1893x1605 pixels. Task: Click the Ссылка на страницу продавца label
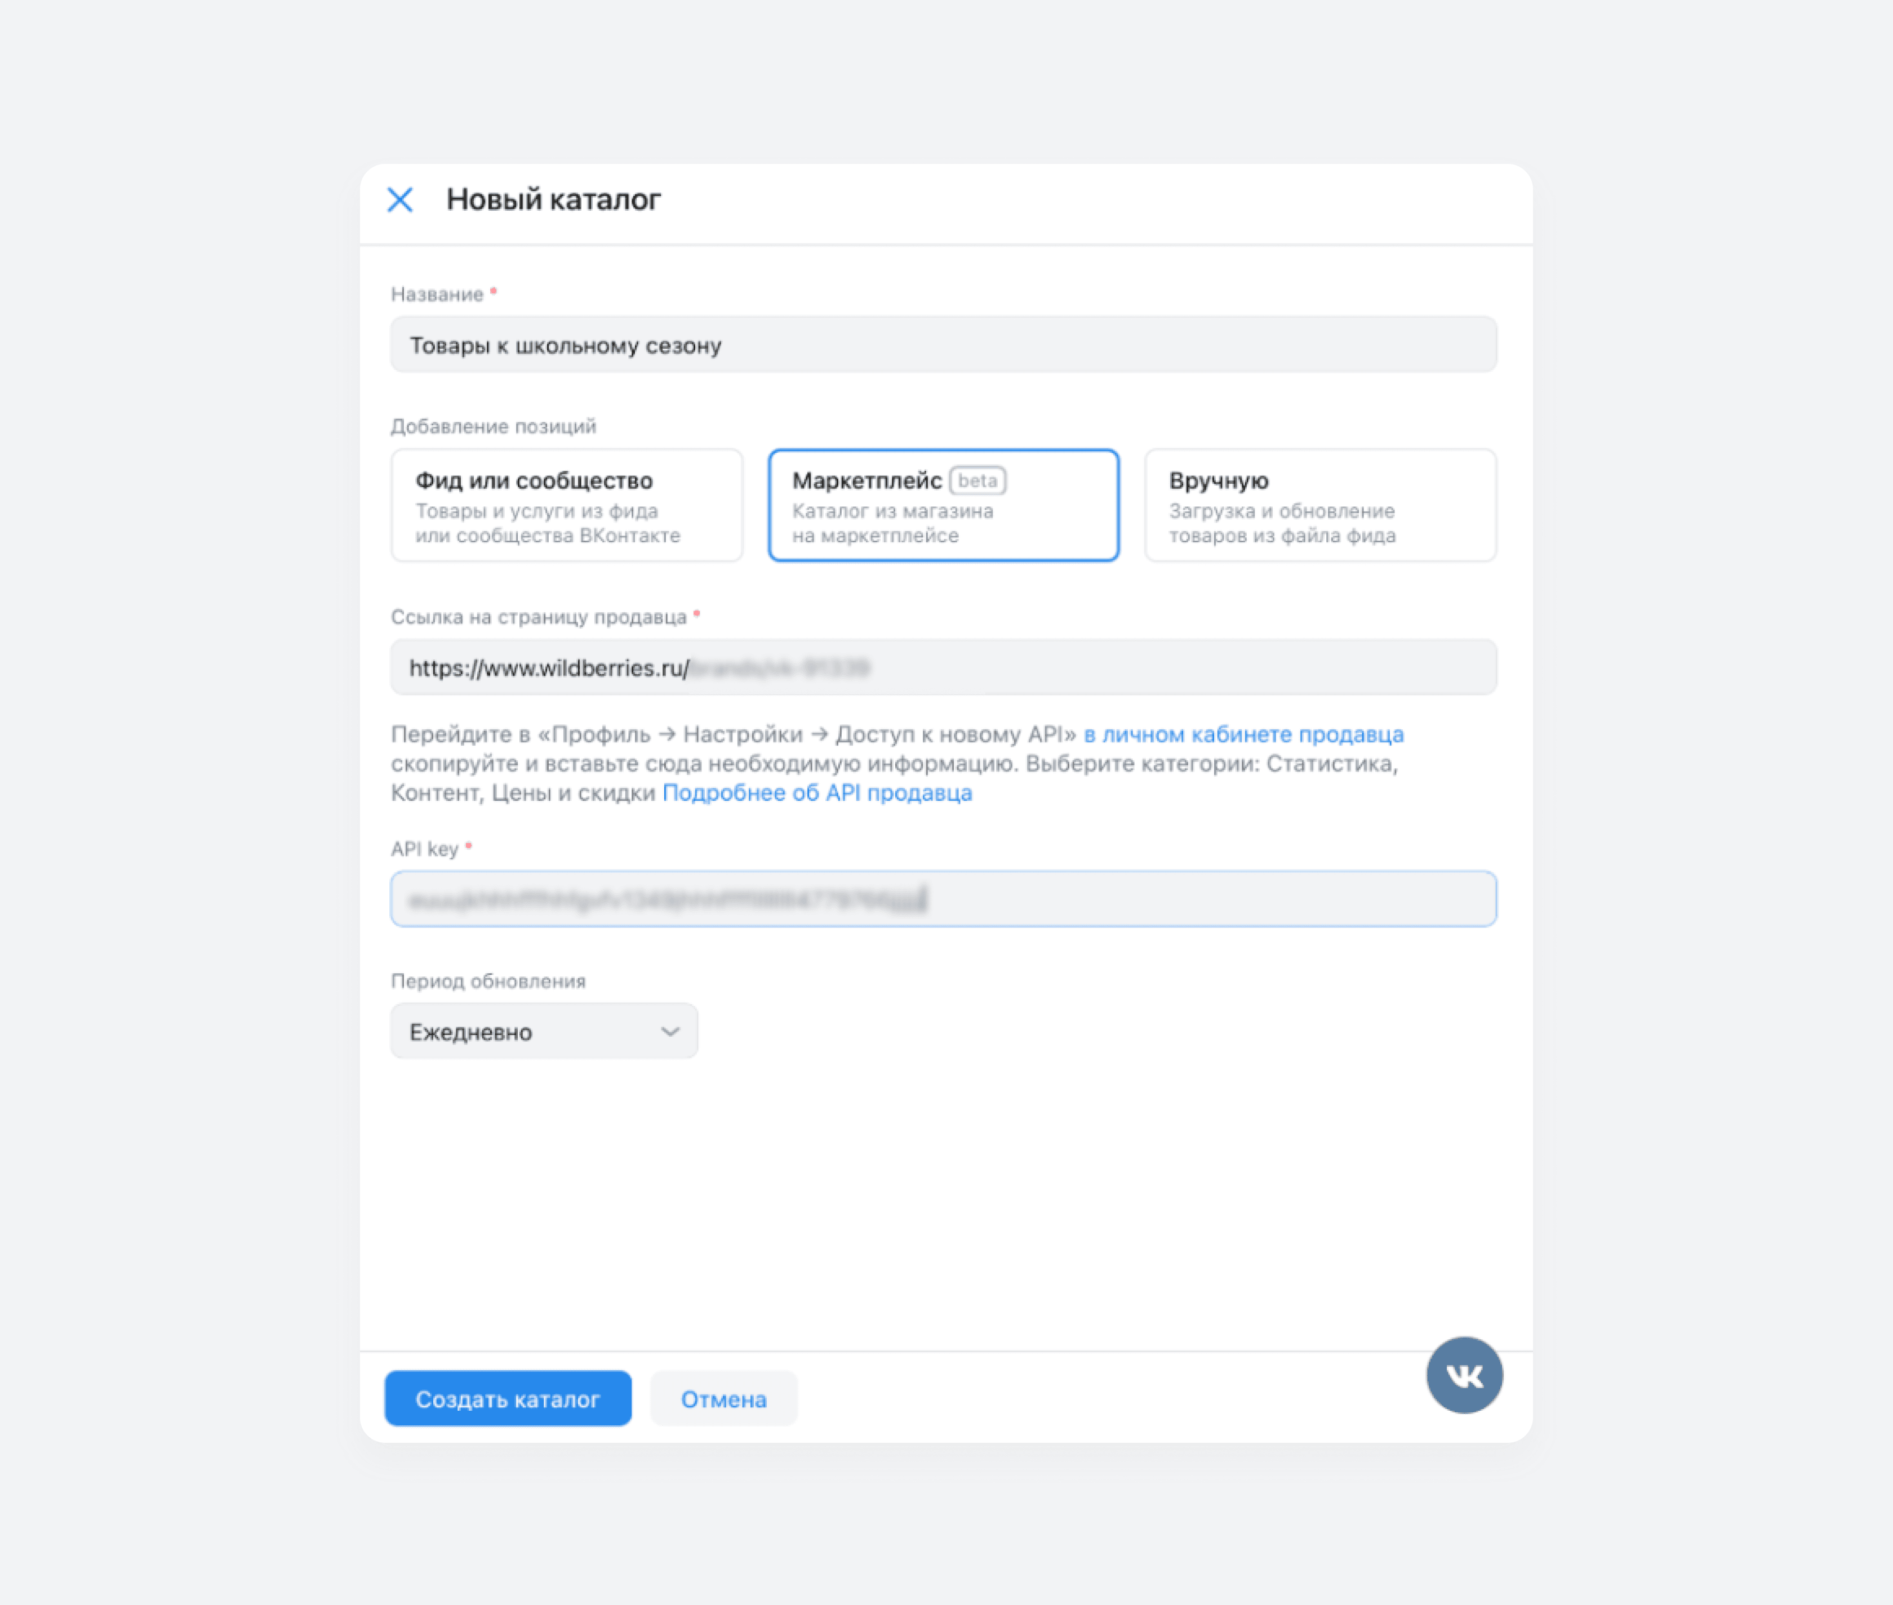tap(539, 617)
